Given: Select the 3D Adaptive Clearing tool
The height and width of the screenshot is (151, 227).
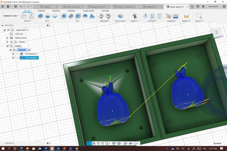Looking at the screenshot, I should point(64,16).
